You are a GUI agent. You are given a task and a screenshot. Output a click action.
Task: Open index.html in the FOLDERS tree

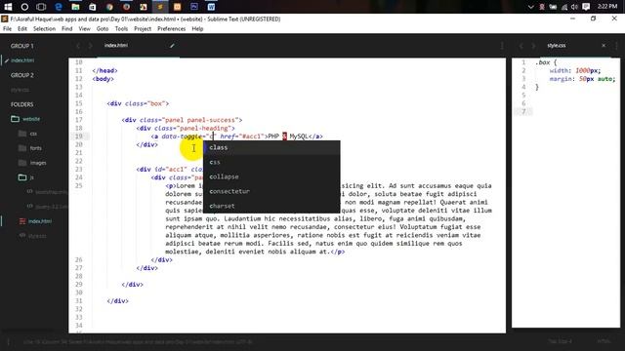(40, 221)
